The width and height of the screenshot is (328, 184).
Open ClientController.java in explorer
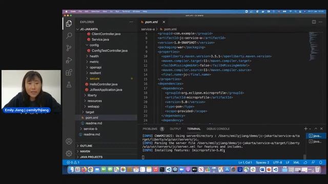(106, 34)
